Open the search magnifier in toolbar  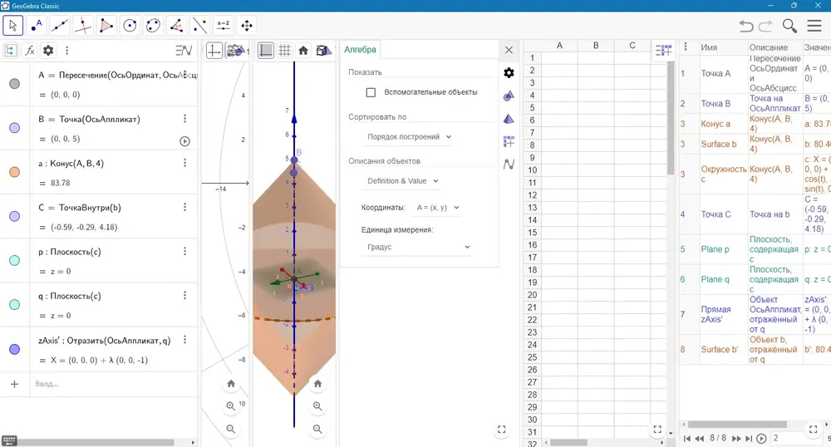point(789,26)
